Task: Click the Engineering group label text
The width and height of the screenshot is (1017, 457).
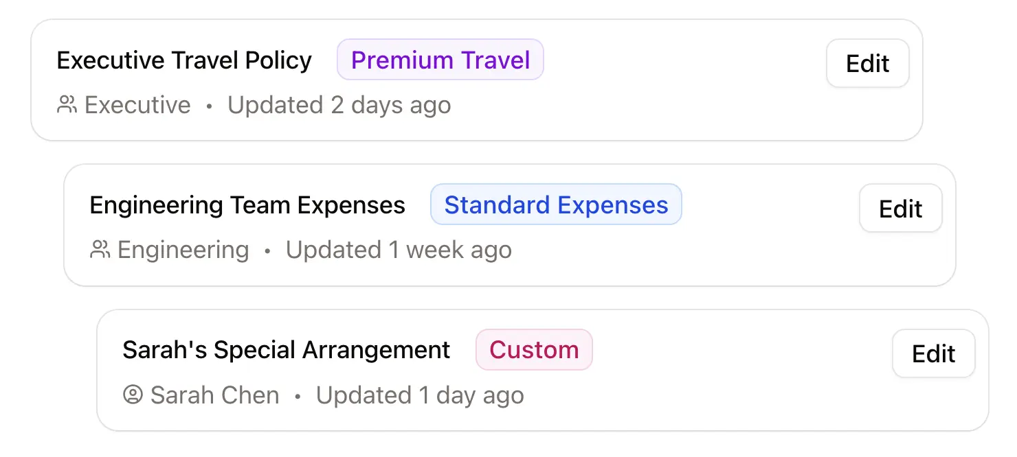Action: click(x=183, y=250)
